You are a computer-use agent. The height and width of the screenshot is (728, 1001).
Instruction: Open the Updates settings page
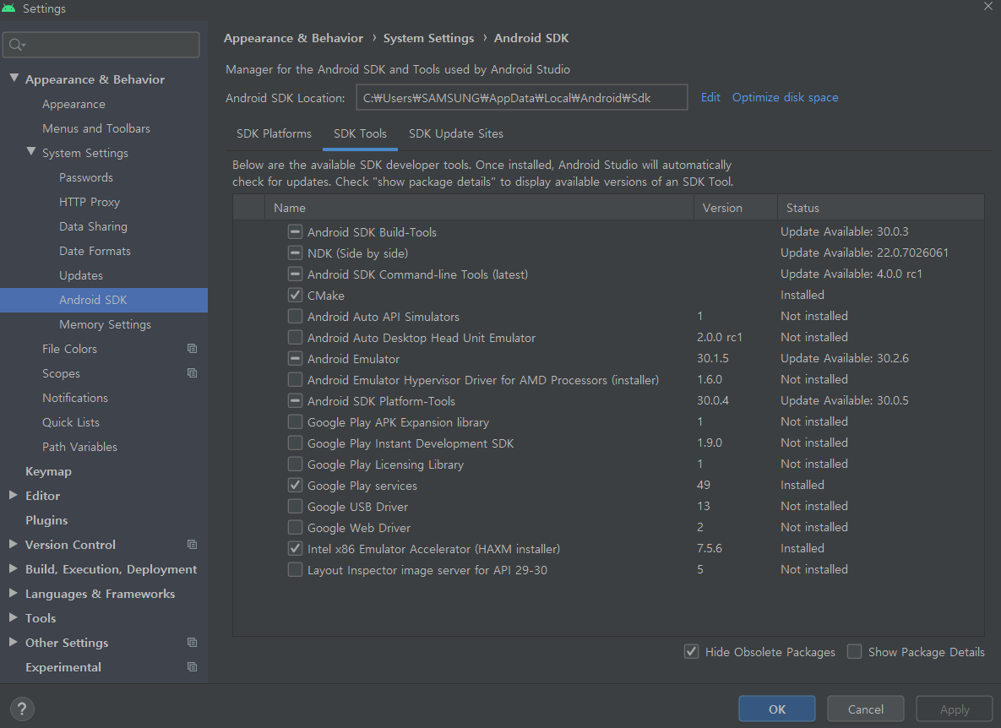[81, 275]
